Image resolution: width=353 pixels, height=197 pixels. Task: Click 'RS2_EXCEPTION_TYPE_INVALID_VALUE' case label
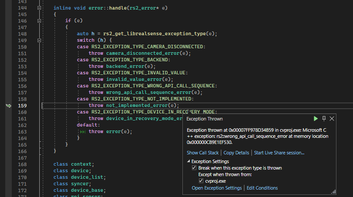click(x=138, y=73)
